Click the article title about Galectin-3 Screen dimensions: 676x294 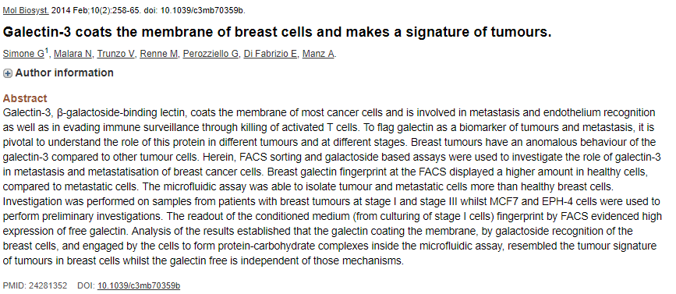click(x=278, y=32)
